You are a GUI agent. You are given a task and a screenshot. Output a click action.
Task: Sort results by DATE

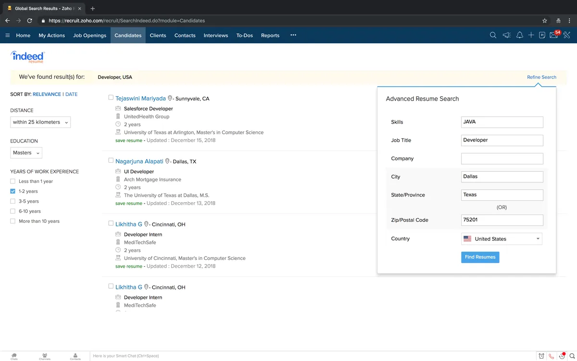(71, 94)
